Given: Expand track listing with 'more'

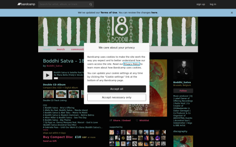Looking at the screenshot, I should coord(46,130).
